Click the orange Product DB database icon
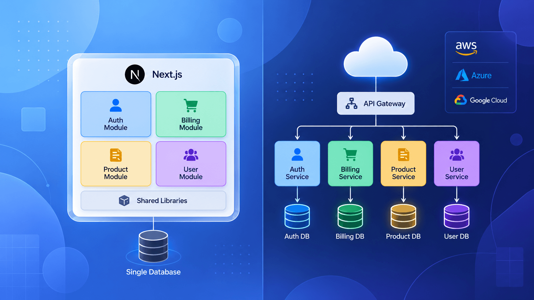This screenshot has width=534, height=300. (x=404, y=216)
